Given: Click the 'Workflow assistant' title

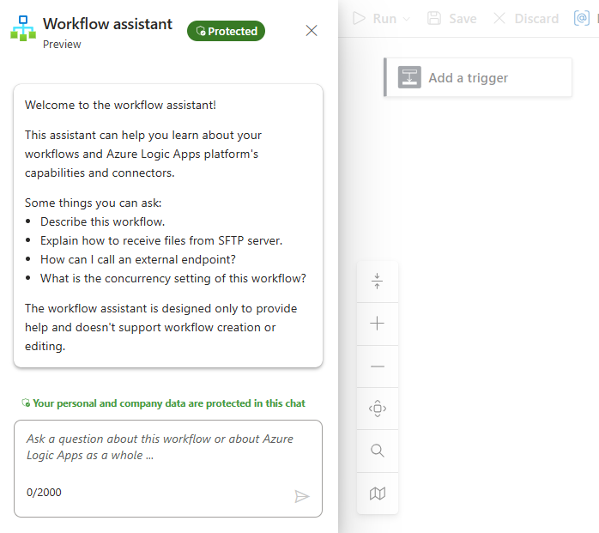Looking at the screenshot, I should coord(107,24).
